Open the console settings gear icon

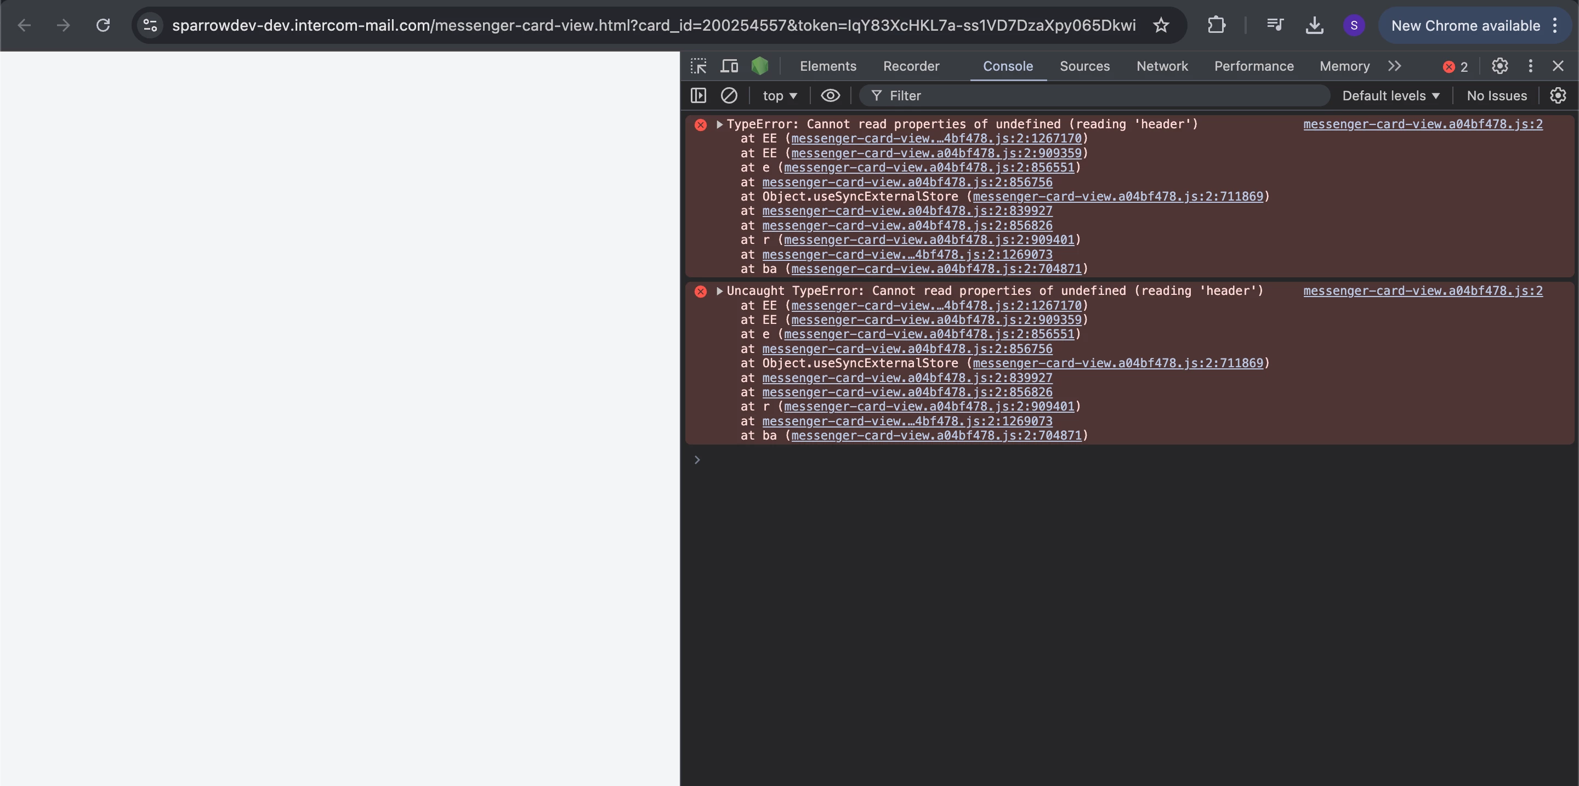pos(1558,95)
